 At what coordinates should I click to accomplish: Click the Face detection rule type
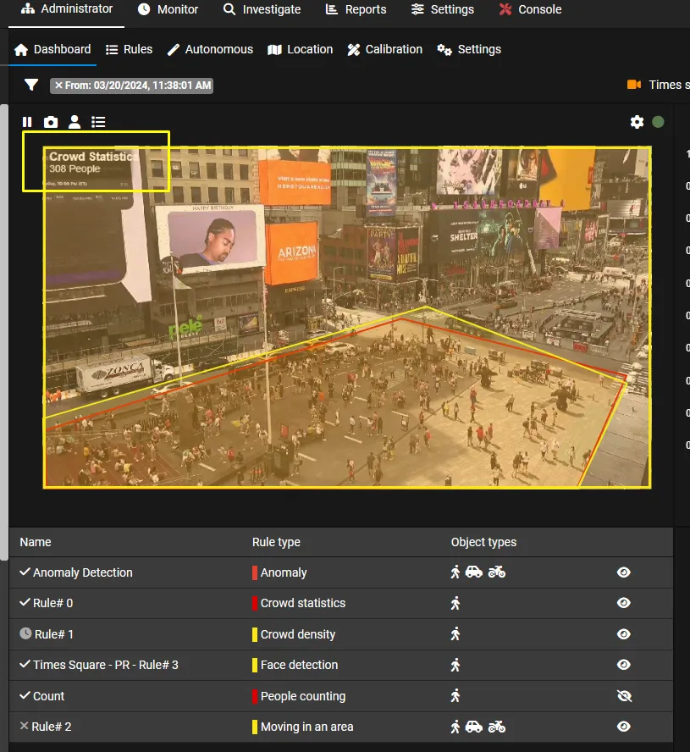tap(299, 665)
